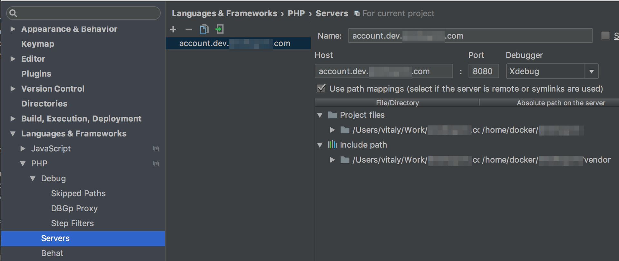The width and height of the screenshot is (619, 261).
Task: Import server configuration with green arrow icon
Action: tap(220, 29)
